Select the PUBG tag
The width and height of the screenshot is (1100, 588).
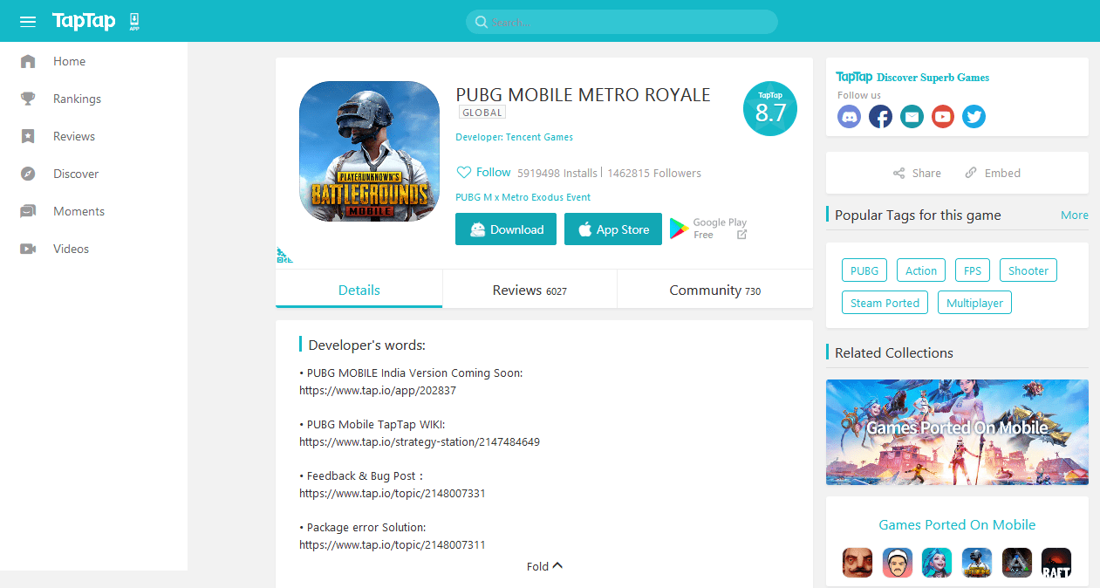tap(864, 270)
